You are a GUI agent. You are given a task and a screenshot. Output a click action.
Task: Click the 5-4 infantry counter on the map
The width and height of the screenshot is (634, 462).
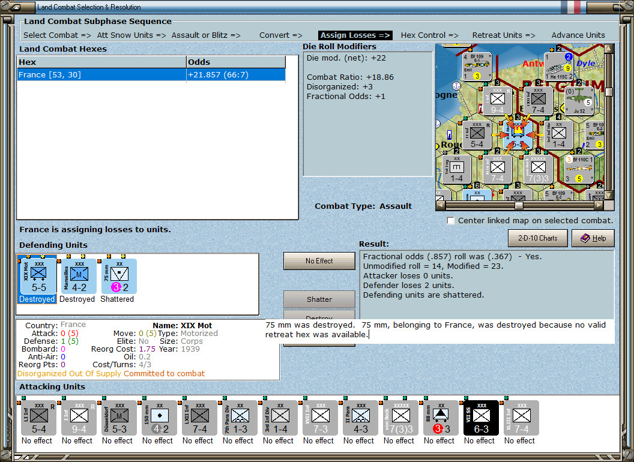click(477, 134)
